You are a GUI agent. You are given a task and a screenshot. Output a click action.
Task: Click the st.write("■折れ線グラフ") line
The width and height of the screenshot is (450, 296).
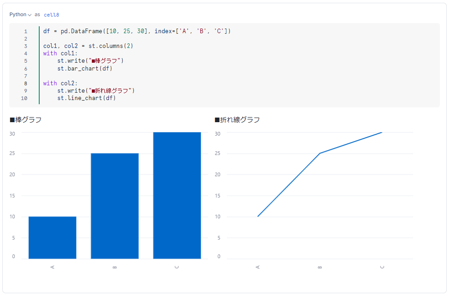pos(96,91)
